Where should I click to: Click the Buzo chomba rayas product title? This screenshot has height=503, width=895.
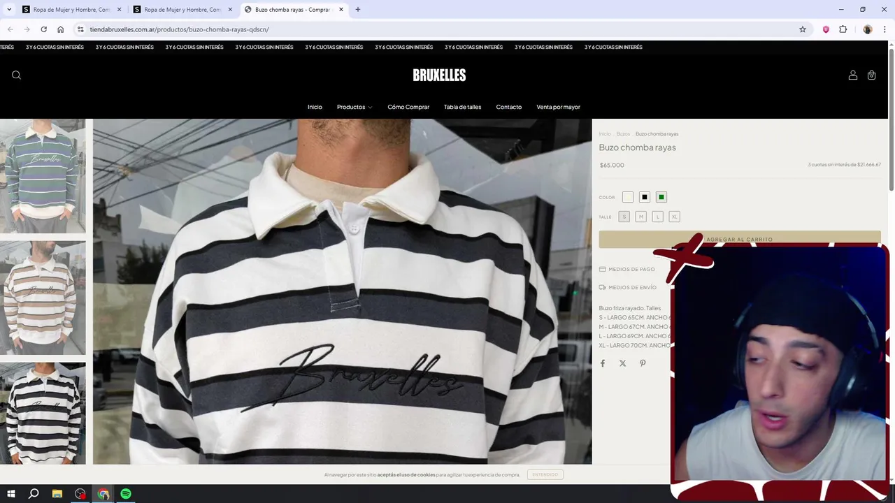(x=638, y=147)
